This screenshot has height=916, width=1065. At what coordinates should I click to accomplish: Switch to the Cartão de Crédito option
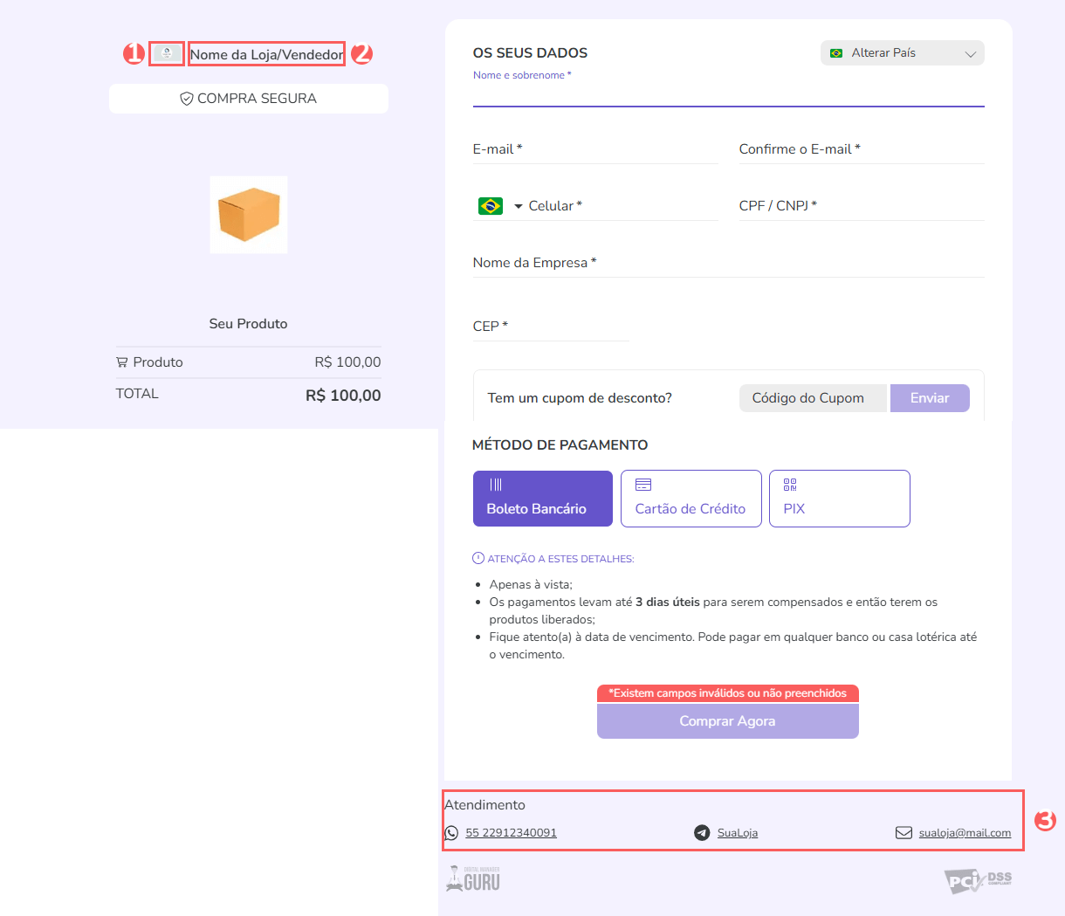pos(691,498)
